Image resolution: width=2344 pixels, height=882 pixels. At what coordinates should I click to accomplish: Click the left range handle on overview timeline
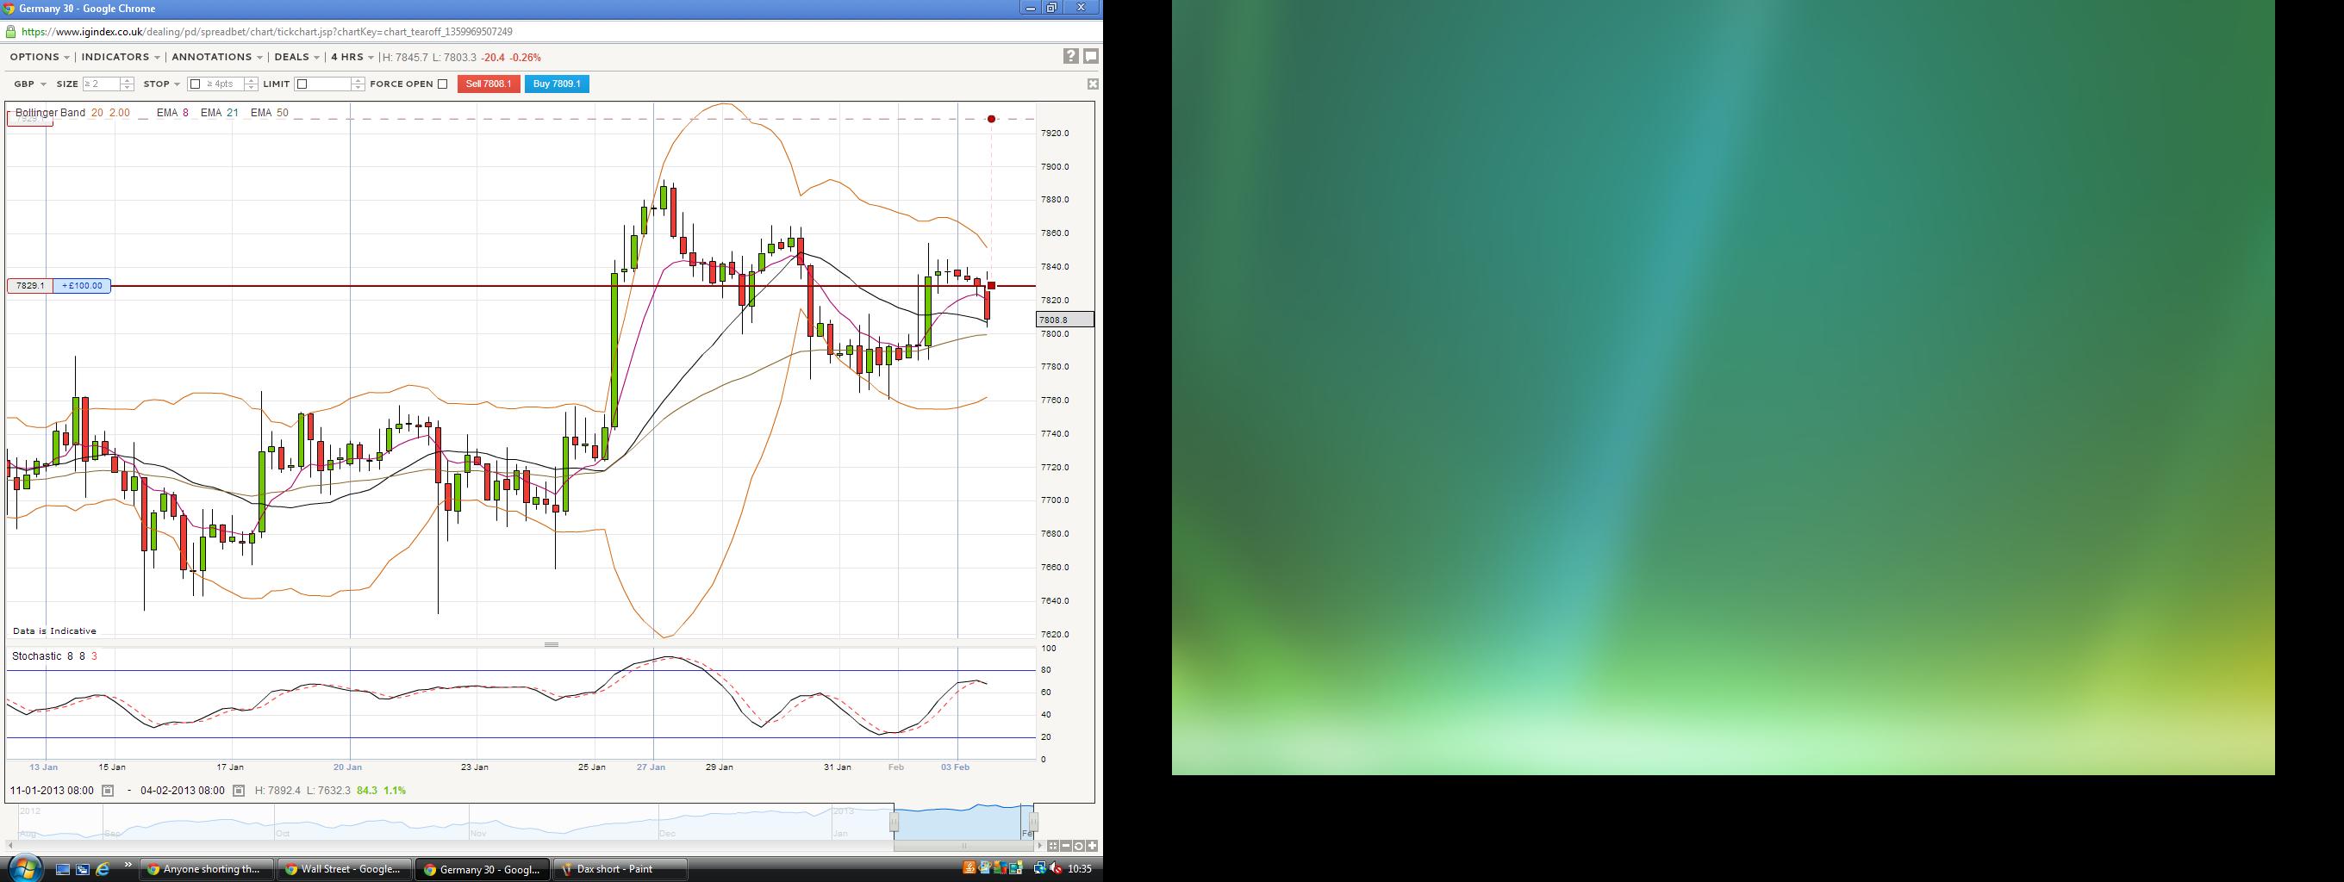[894, 822]
